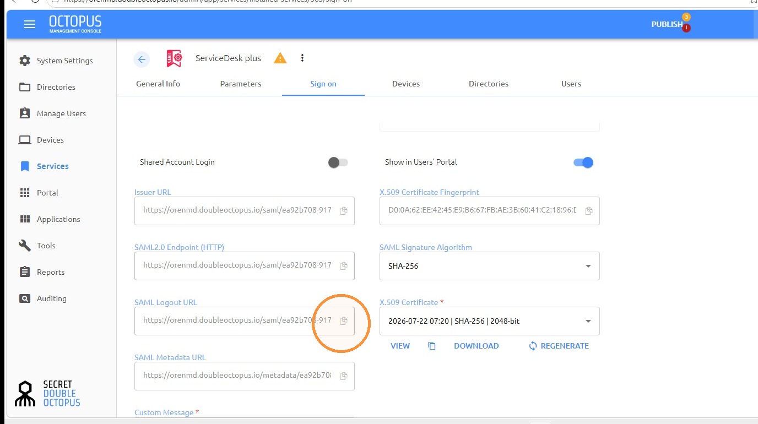Select the Sign on tab
Viewport: 758px width, 424px height.
323,84
